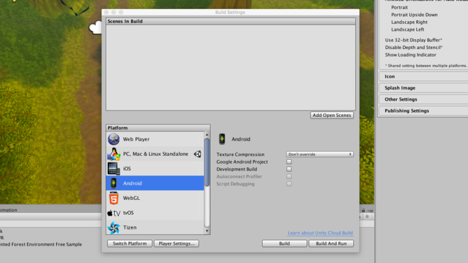Toggle the Development Build checkbox

[289, 169]
